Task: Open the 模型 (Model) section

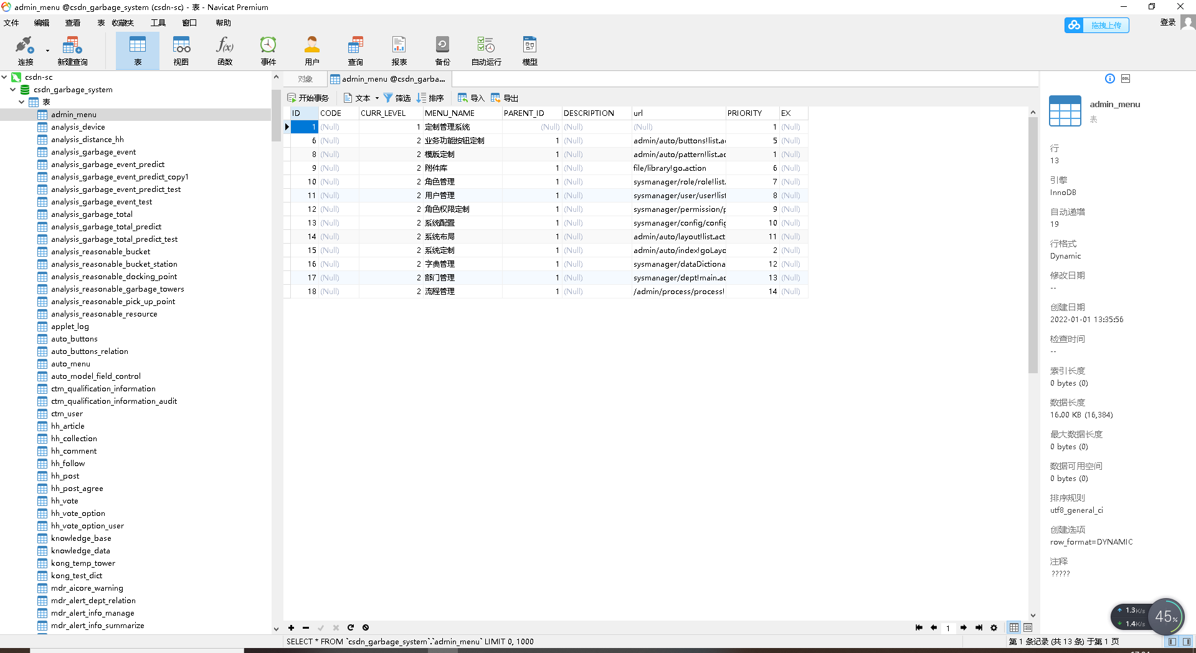Action: (529, 50)
